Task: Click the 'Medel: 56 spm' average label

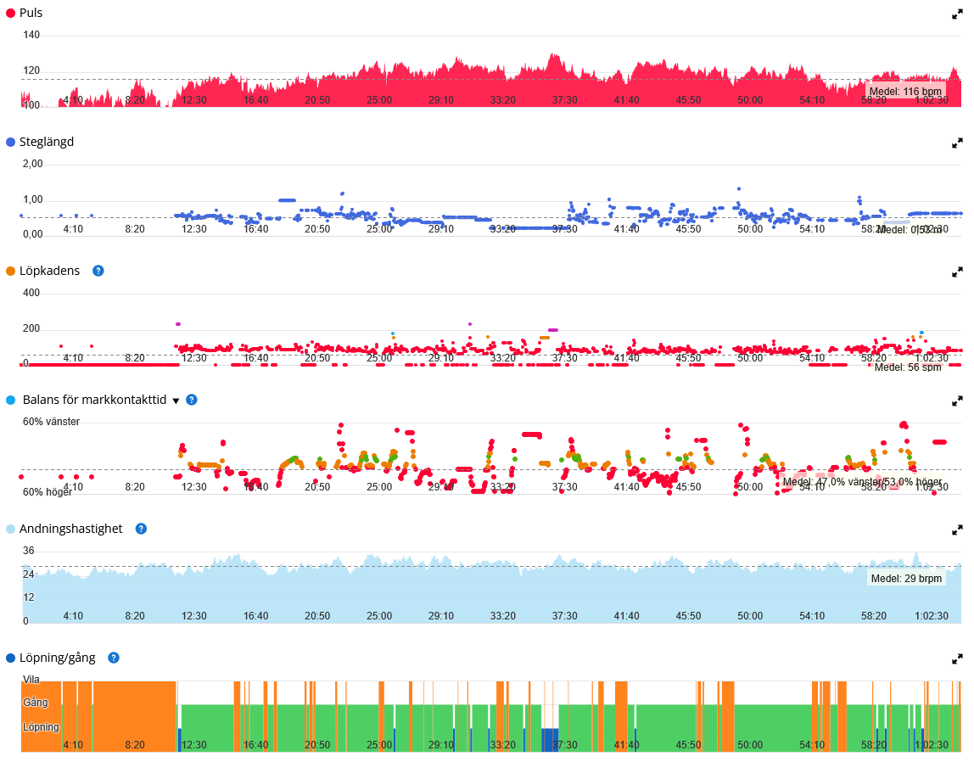Action: (x=908, y=367)
